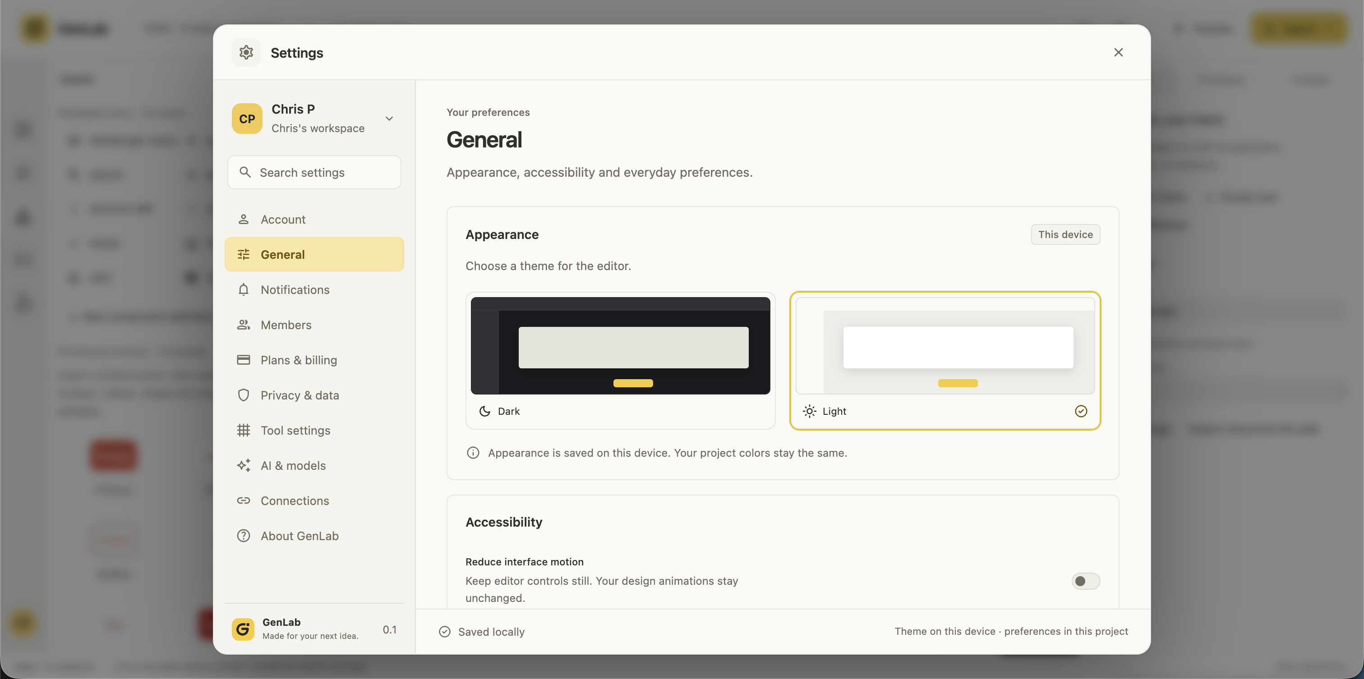
Task: Click the bell icon beside Notifications
Action: 244,289
